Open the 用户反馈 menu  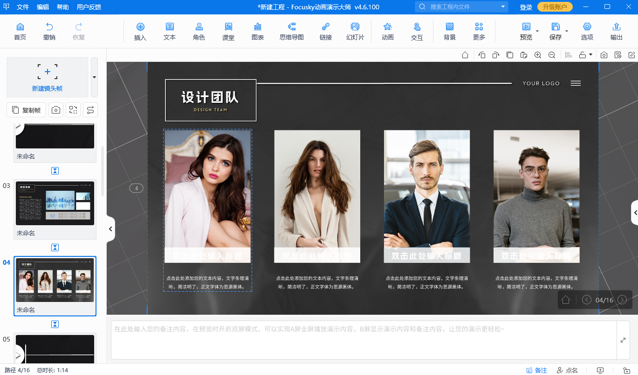(x=89, y=7)
